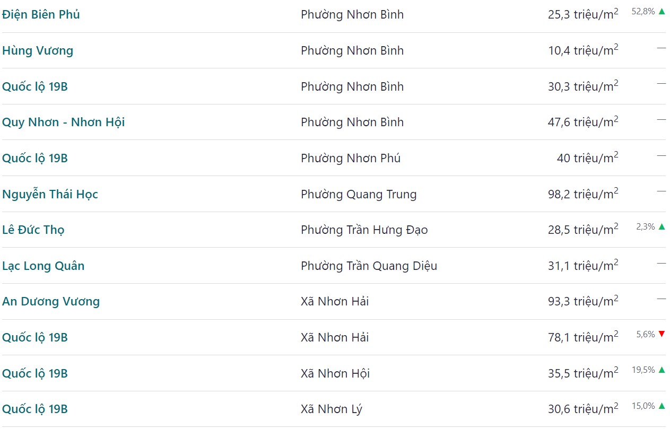The height and width of the screenshot is (429, 670).
Task: Click green up arrow beside 2,3%
Action: 662,226
